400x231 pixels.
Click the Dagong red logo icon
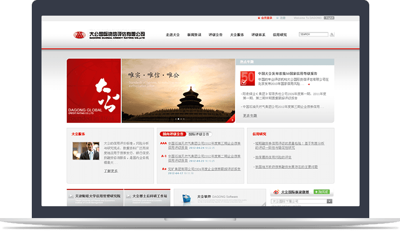tap(80, 35)
